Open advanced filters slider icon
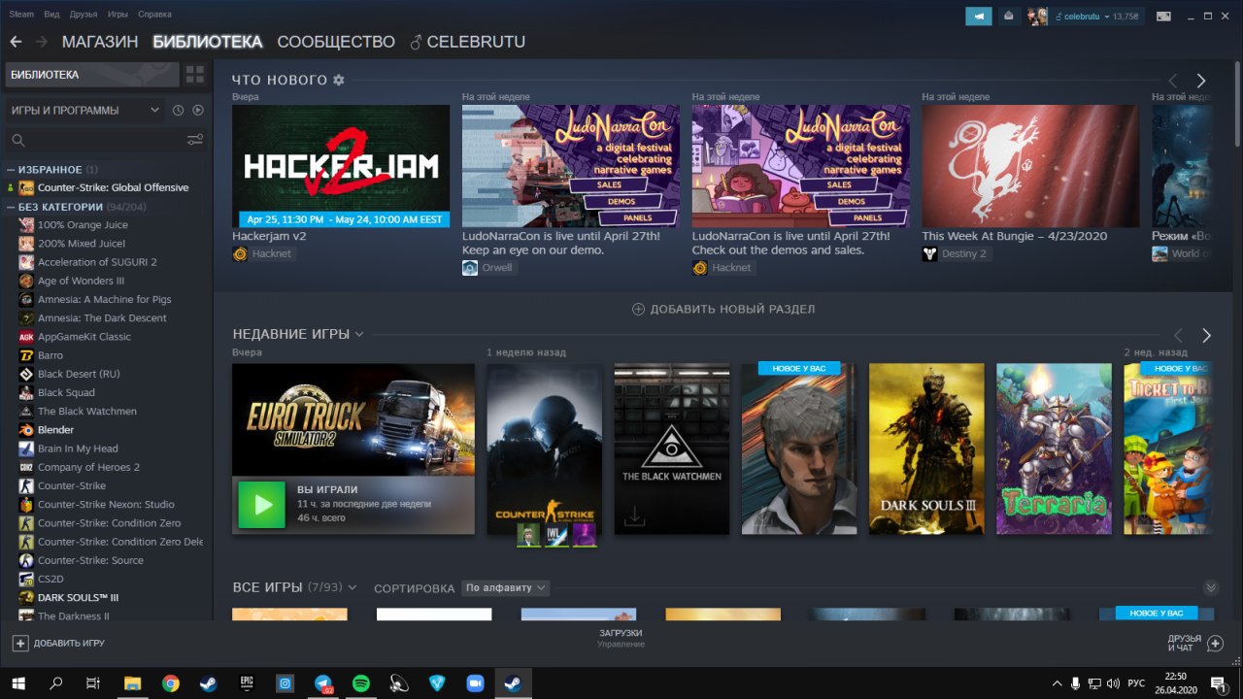This screenshot has height=699, width=1243. 195,140
